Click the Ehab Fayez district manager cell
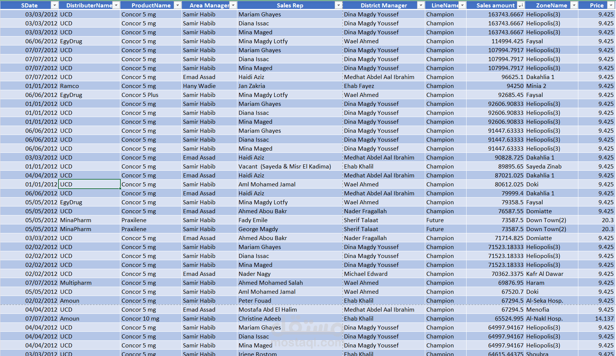This screenshot has height=356, width=616. (384, 86)
